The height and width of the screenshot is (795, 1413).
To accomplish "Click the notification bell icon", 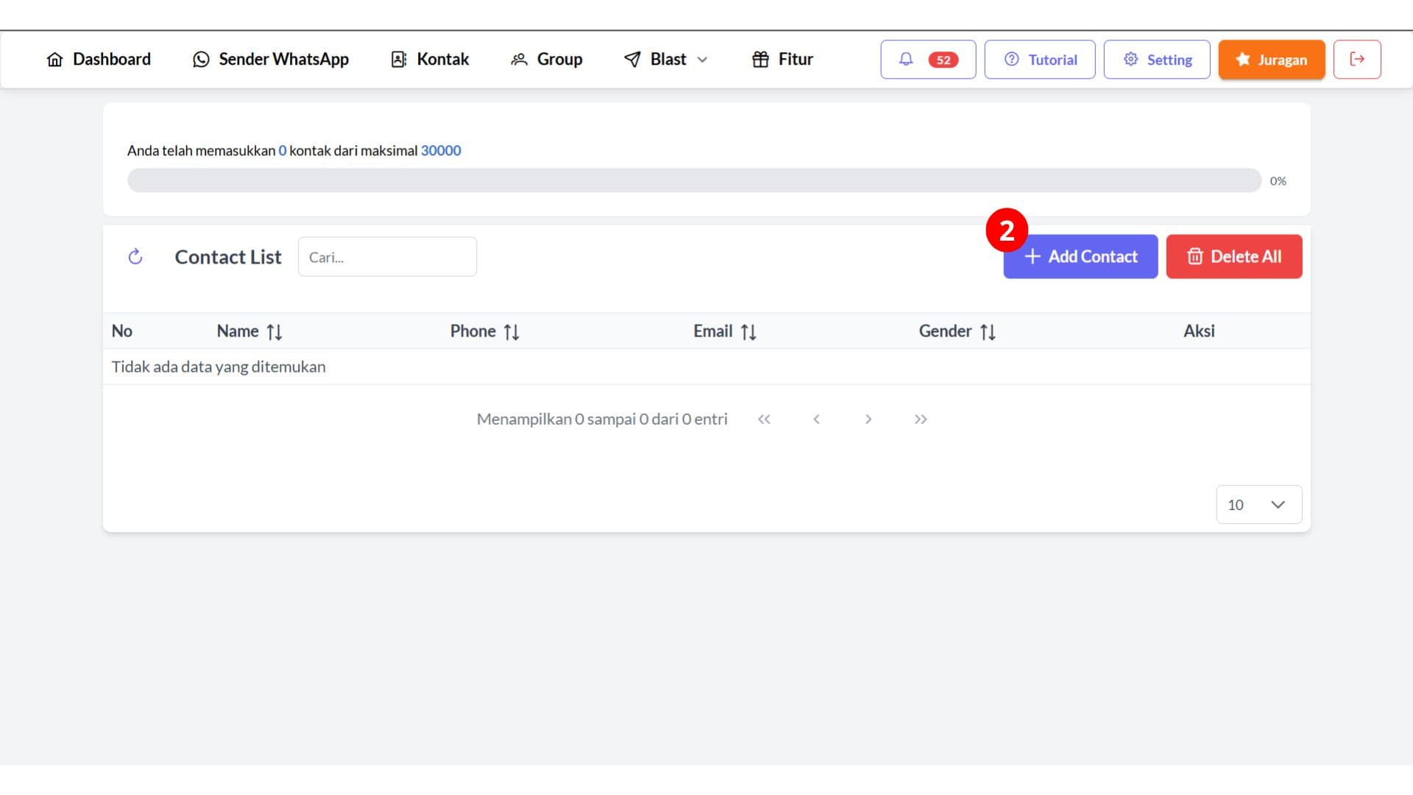I will click(x=904, y=59).
